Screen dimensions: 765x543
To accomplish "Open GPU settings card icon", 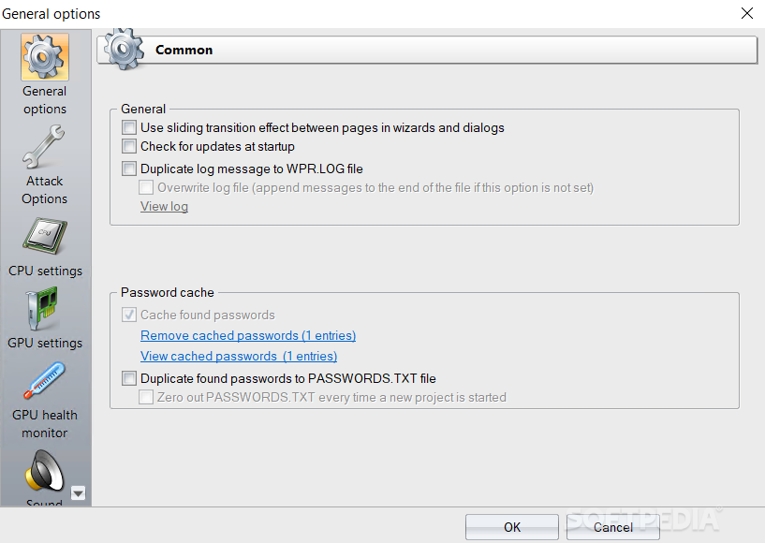I will point(43,308).
